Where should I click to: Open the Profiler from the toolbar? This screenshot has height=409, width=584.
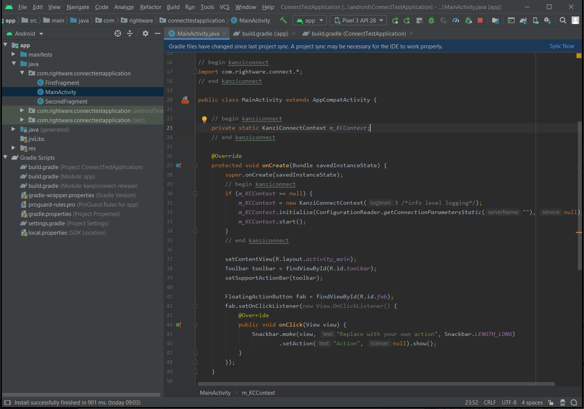[x=456, y=20]
